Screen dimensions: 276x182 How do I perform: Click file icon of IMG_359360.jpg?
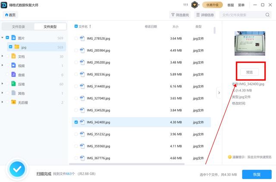click(82, 146)
